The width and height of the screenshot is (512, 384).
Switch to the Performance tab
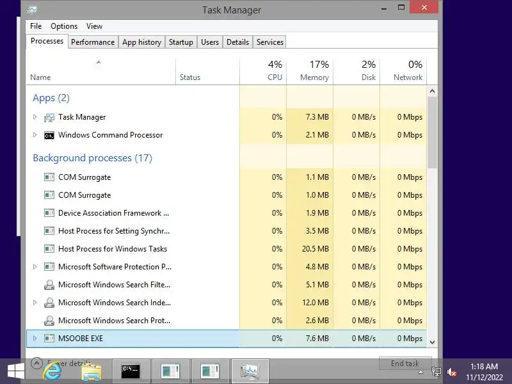pyautogui.click(x=93, y=42)
